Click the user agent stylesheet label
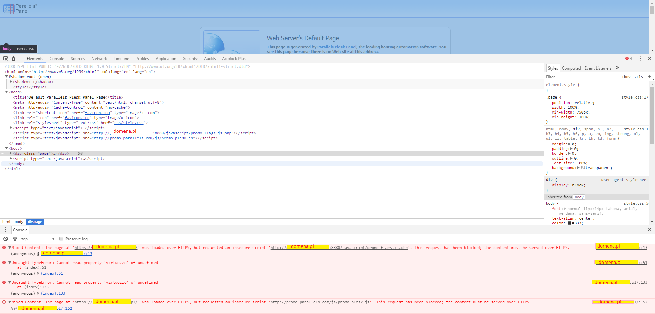 625,180
